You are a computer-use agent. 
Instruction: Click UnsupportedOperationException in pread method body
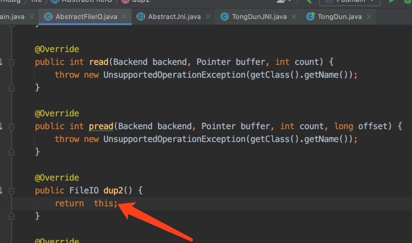point(174,139)
